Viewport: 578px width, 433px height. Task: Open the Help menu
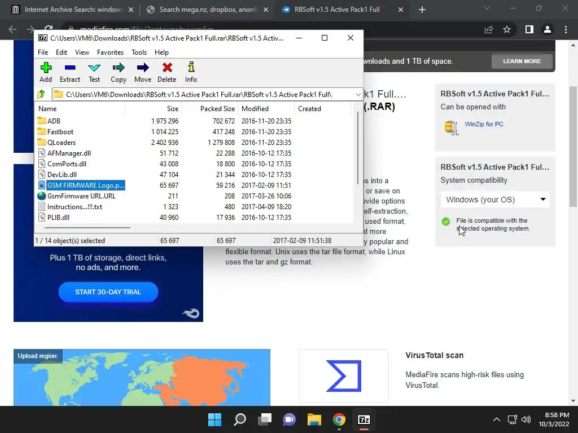[161, 52]
